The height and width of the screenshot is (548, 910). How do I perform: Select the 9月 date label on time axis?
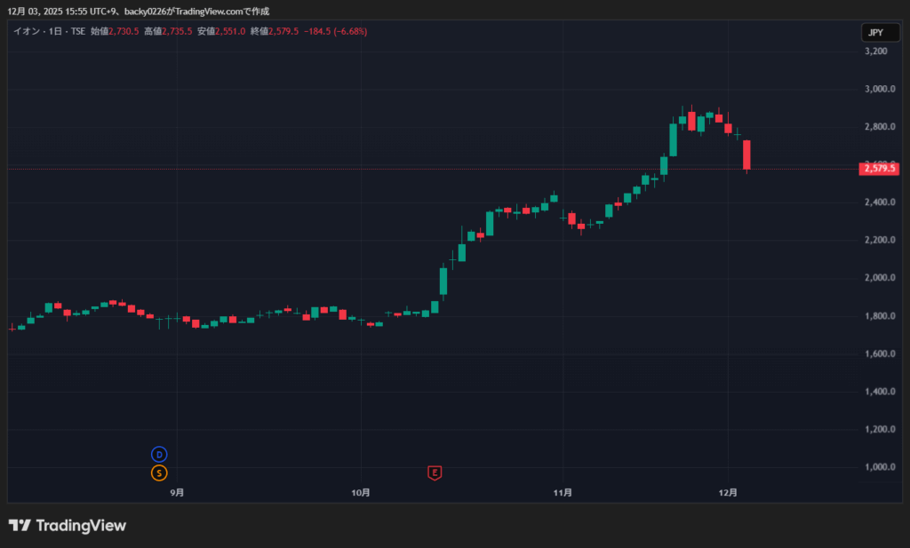(x=177, y=492)
